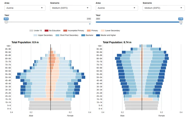The image size is (192, 119).
Task: Click the left Year slider handle at 2020
Action: (x=6, y=22)
